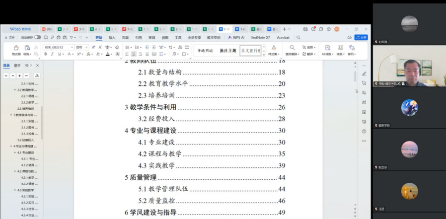This screenshot has height=219, width=446.
Task: Click the center align paragraph icon
Action: coord(134,54)
